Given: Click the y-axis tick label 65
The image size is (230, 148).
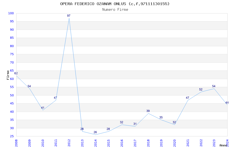Looking at the screenshot, I should [x=12, y=71].
